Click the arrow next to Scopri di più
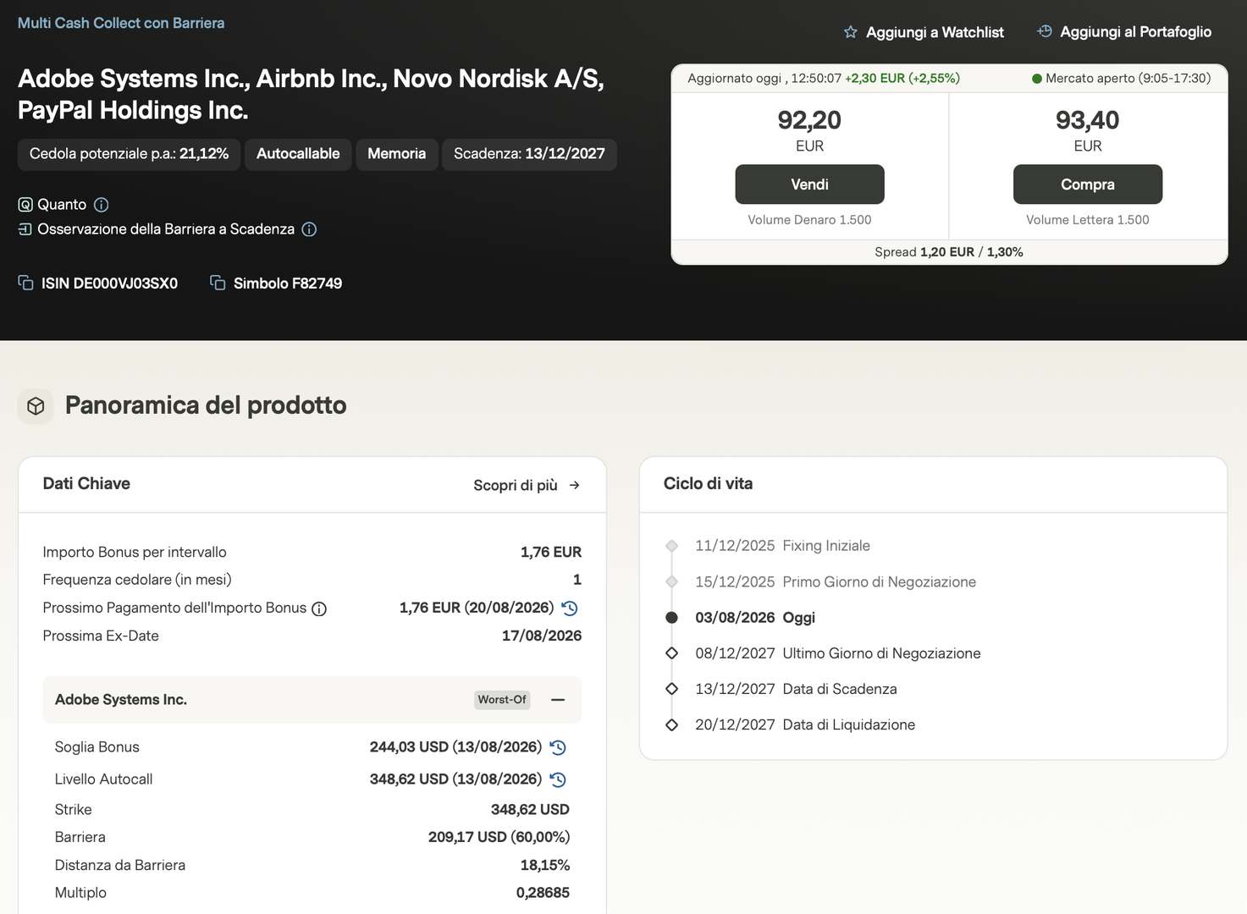This screenshot has width=1247, height=914. click(574, 485)
